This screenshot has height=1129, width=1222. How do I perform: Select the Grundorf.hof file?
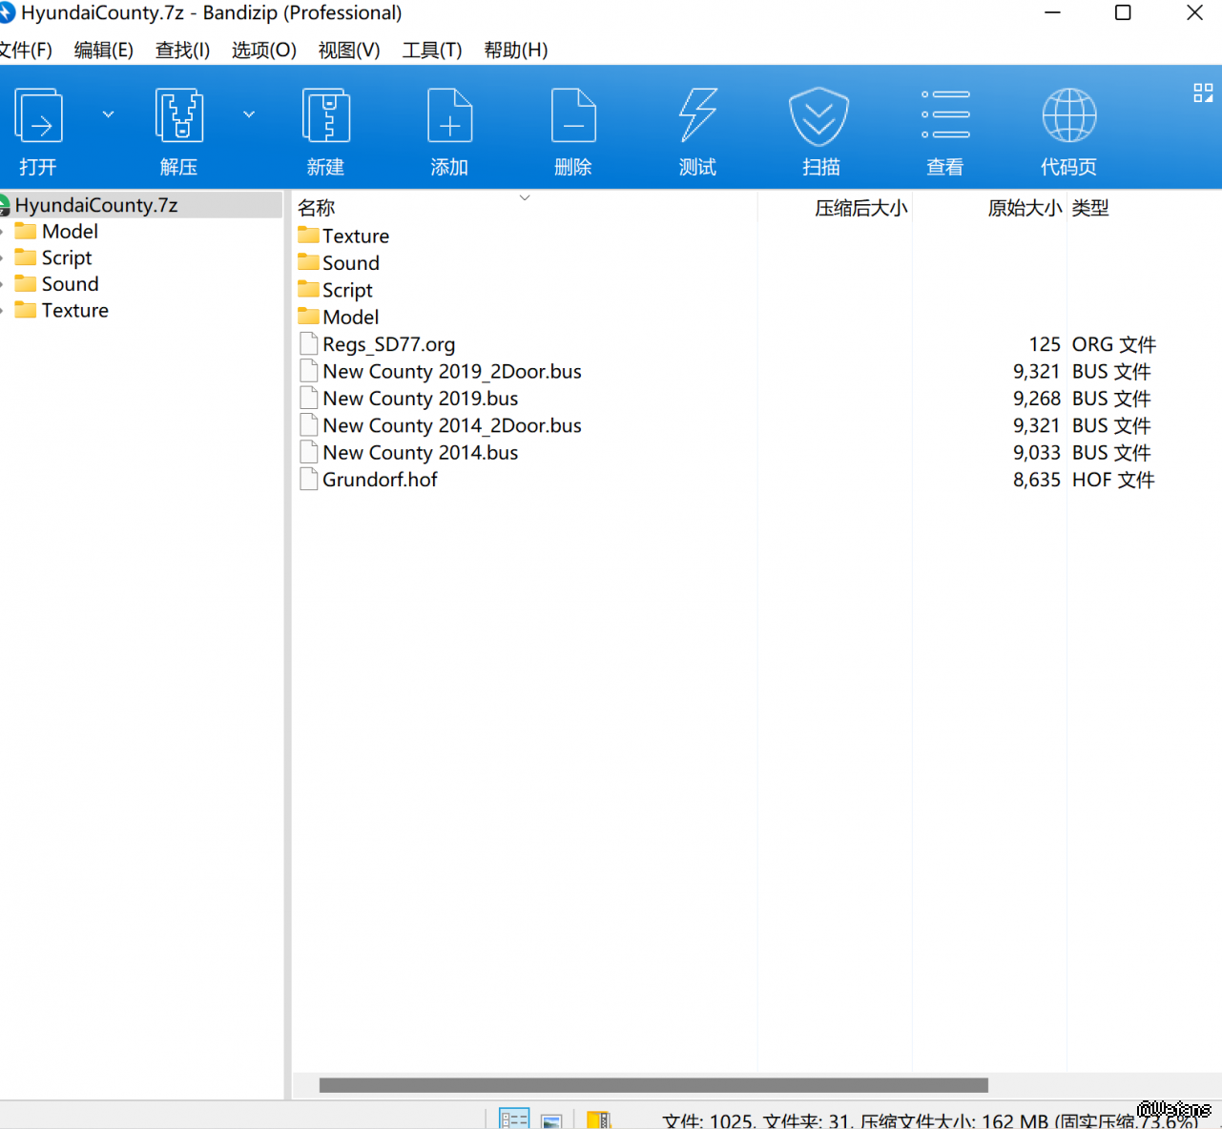(x=380, y=480)
